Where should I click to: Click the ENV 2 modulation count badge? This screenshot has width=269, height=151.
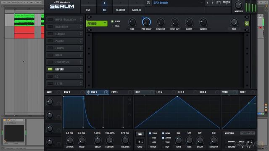(x=106, y=92)
